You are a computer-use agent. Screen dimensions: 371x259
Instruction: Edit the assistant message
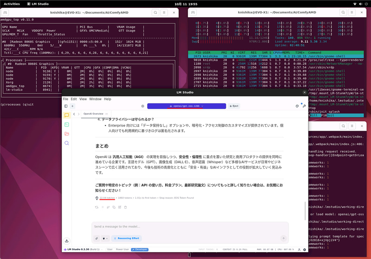120,207
